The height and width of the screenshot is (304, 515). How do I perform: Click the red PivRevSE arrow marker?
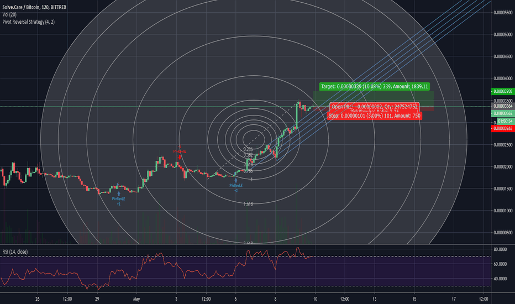pyautogui.click(x=180, y=157)
